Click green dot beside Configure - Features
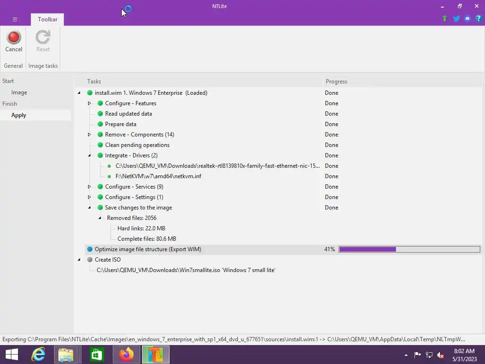 (100, 103)
